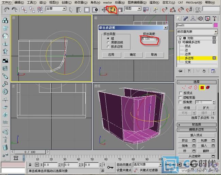Click the 扩大 grow selection button
This screenshot has width=221, height=175.
(206, 108)
